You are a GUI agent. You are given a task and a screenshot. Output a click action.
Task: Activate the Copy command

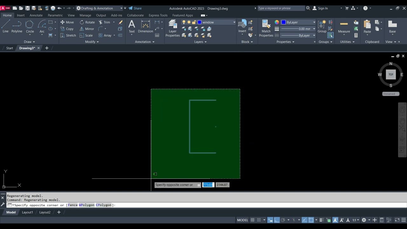[67, 29]
